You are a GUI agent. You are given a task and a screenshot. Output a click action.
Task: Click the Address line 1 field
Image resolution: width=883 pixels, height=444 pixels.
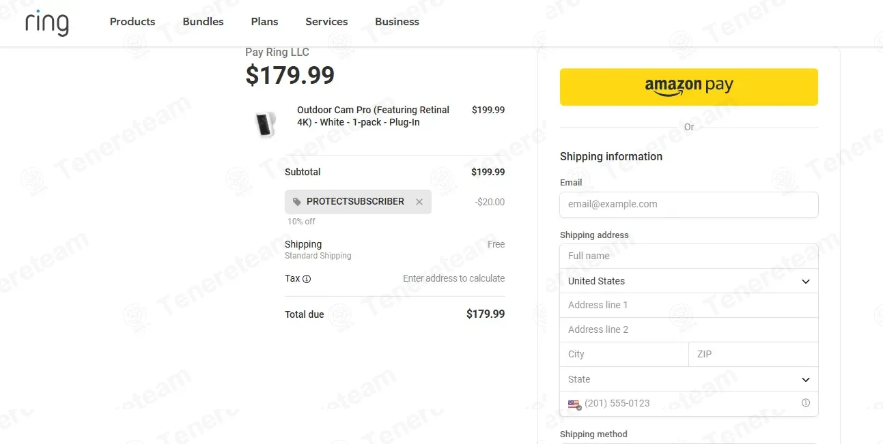688,306
